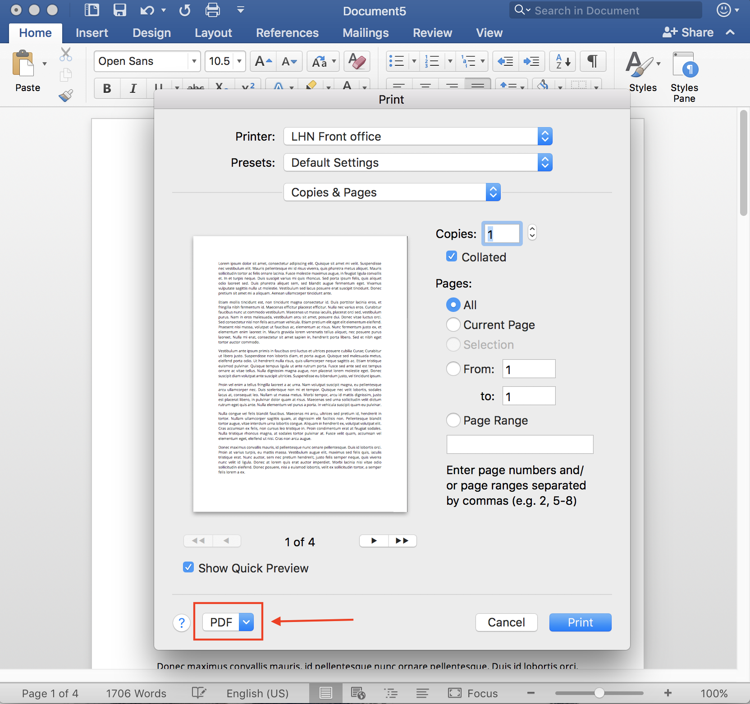Viewport: 750px width, 704px height.
Task: Click the zoom slider handle
Action: tap(599, 693)
